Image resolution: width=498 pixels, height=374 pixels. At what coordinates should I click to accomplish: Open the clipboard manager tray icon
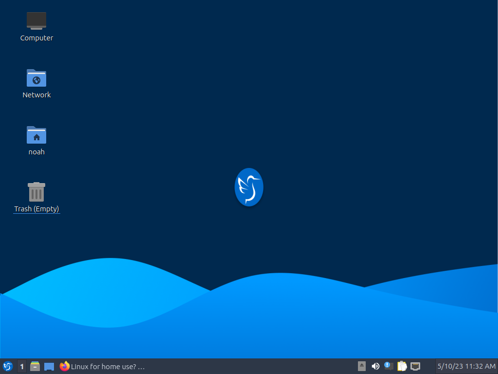[402, 366]
